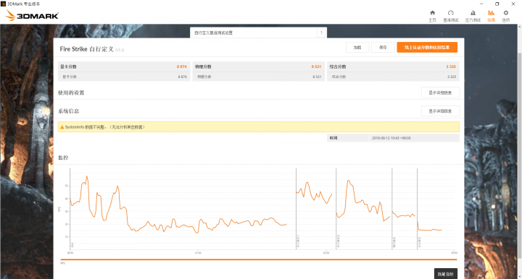Click the SystemInfo 数据不完整 warning text
This screenshot has height=279, width=522.
pos(104,127)
